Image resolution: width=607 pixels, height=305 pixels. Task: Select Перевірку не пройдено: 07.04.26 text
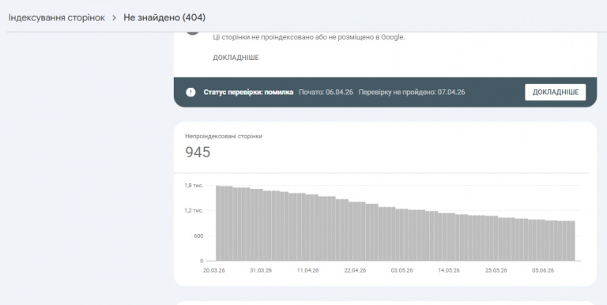coord(412,92)
